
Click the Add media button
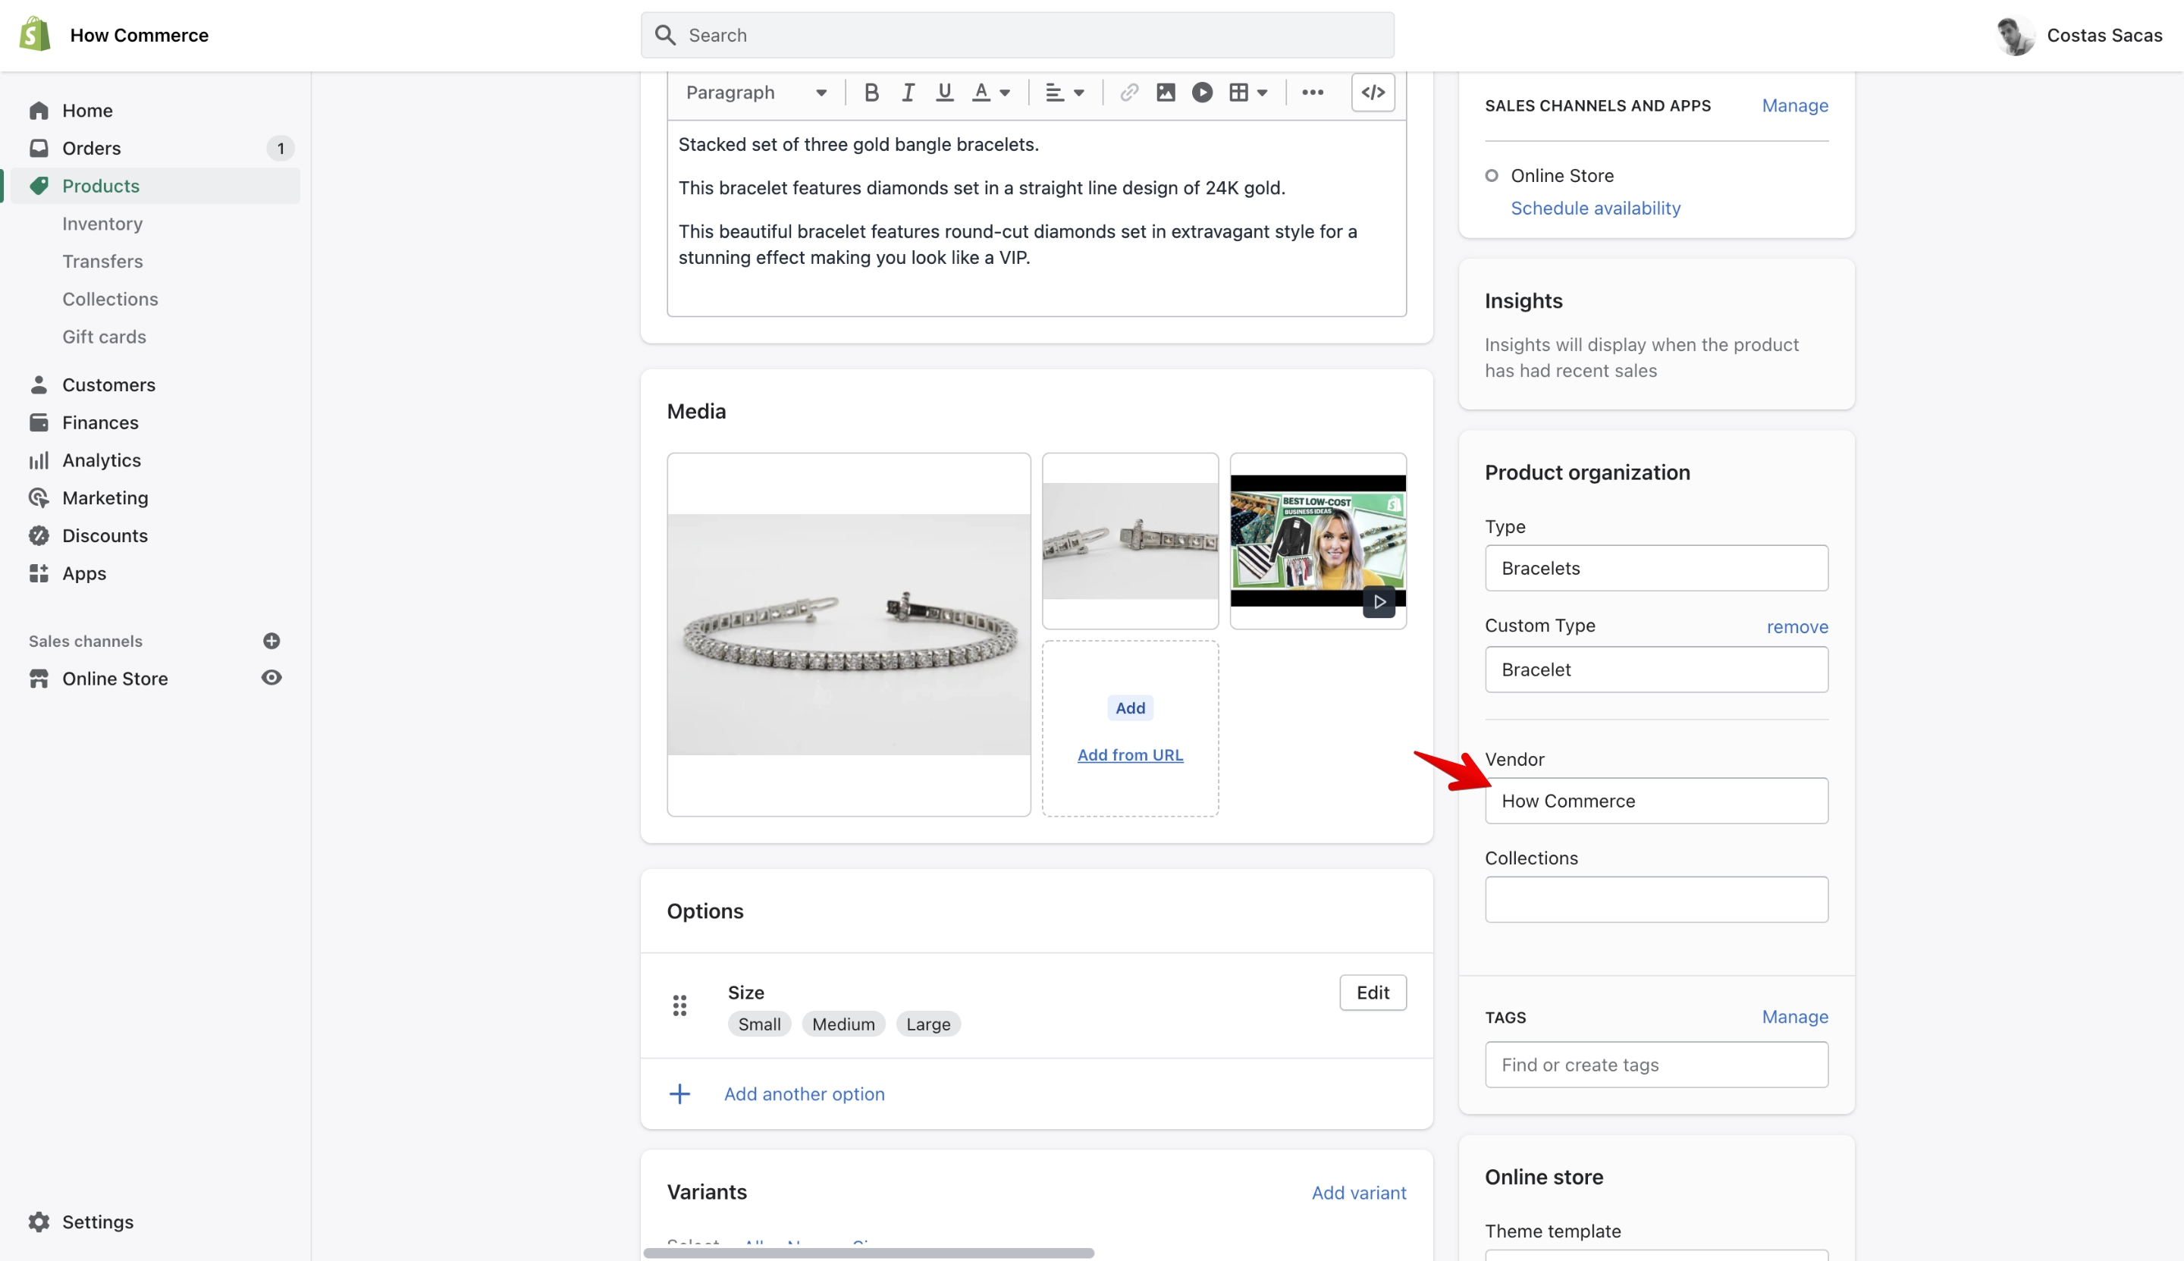(1130, 707)
